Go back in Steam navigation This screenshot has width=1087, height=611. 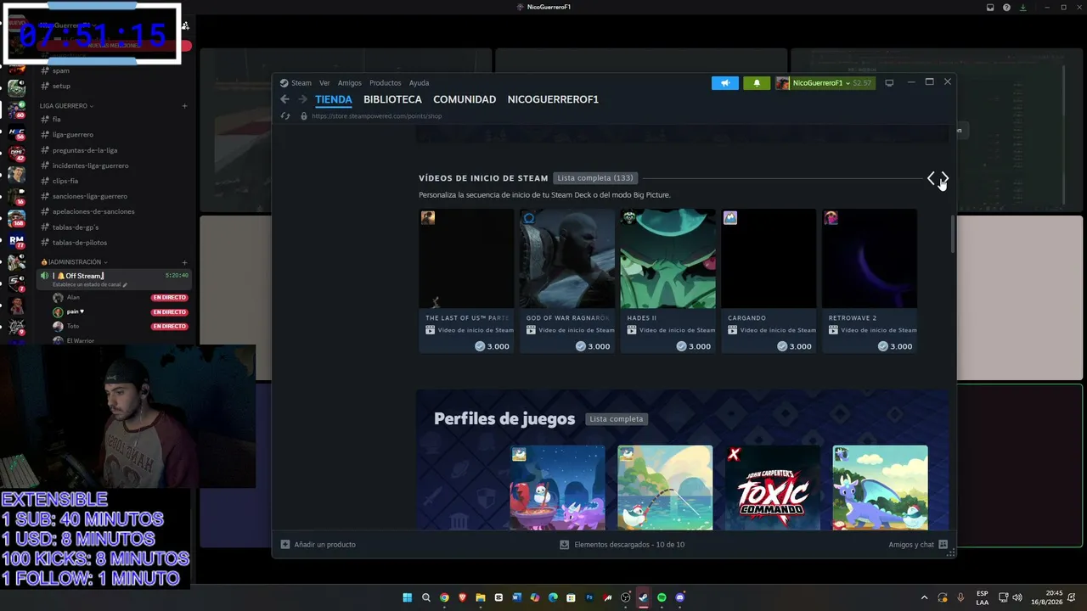click(x=285, y=99)
